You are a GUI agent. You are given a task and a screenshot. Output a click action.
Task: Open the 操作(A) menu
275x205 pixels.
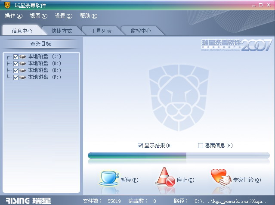(x=14, y=16)
